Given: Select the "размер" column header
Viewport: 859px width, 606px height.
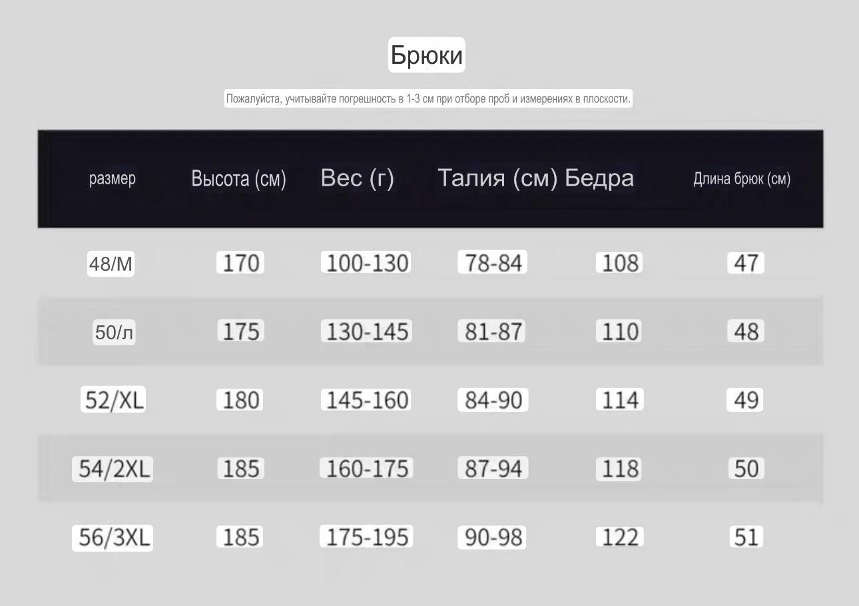Looking at the screenshot, I should coord(113,178).
